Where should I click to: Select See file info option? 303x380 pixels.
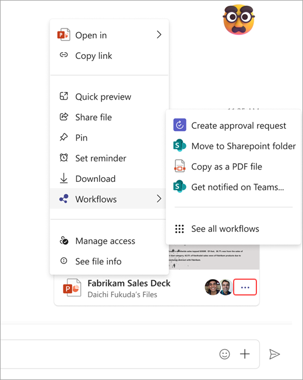point(109,261)
